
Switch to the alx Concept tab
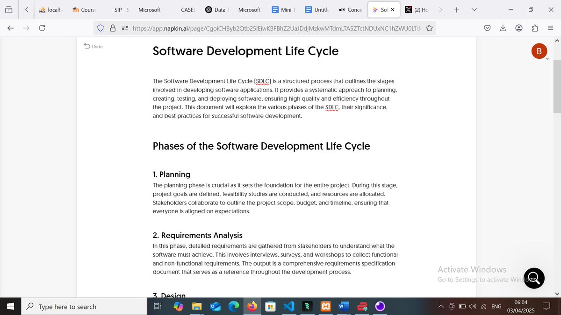pyautogui.click(x=350, y=9)
